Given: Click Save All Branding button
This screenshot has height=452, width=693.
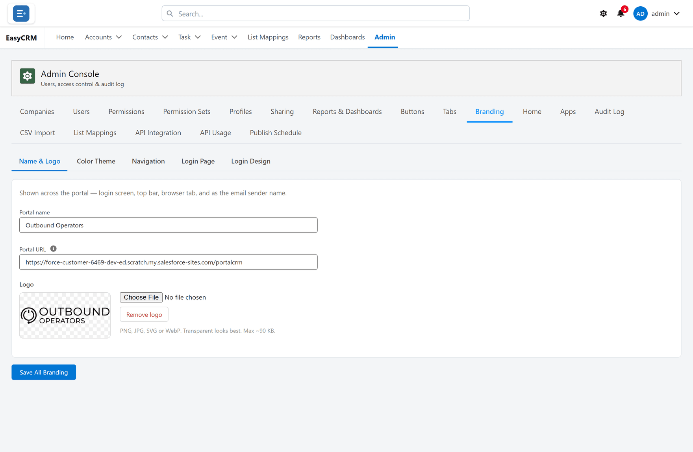Looking at the screenshot, I should [44, 372].
